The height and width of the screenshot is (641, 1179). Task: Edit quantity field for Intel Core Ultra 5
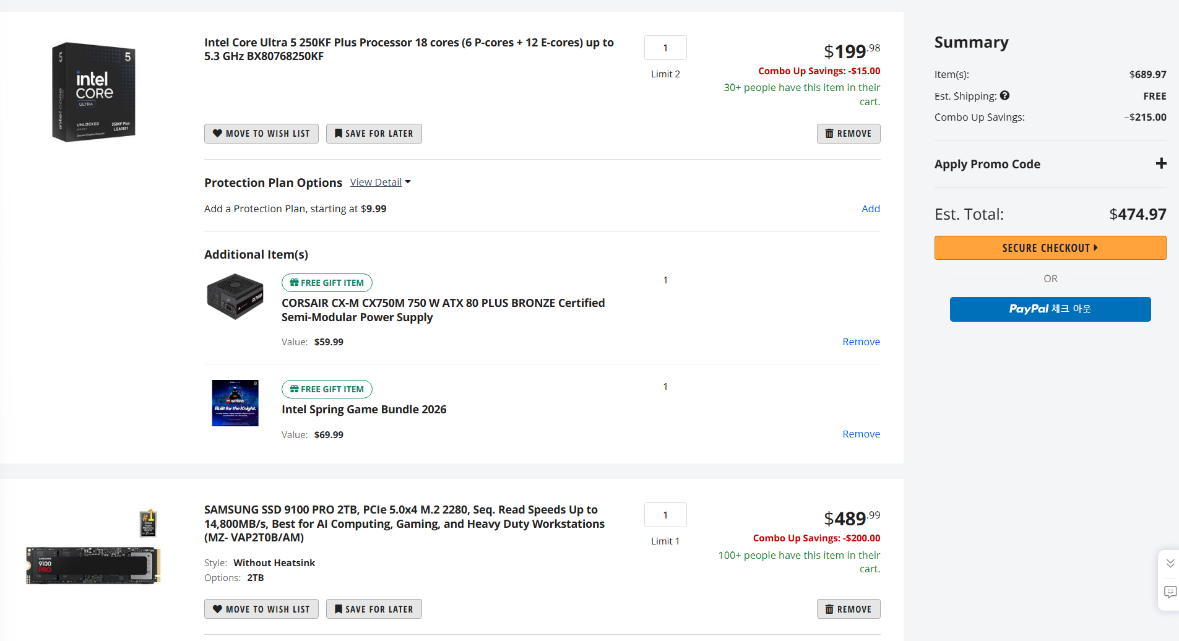pyautogui.click(x=665, y=48)
